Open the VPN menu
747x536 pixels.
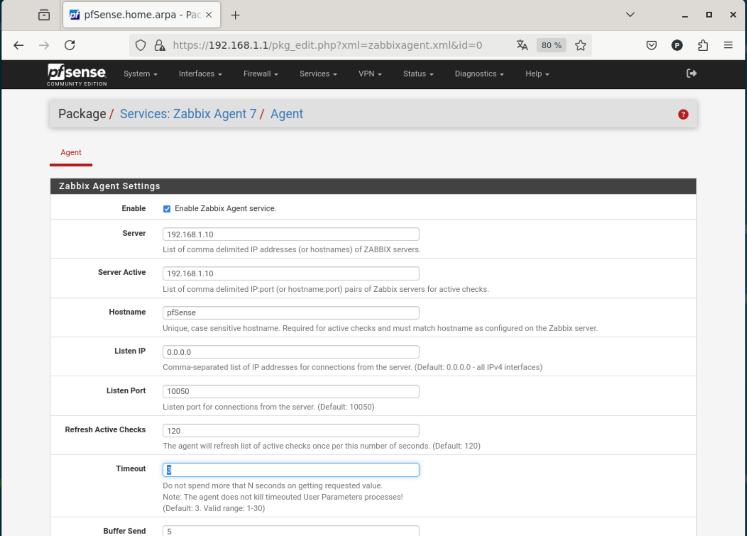(x=370, y=74)
